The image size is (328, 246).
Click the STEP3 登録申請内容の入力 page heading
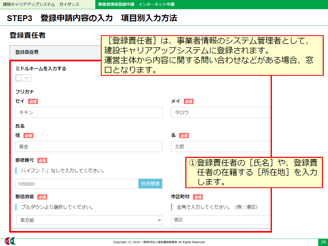click(x=92, y=18)
